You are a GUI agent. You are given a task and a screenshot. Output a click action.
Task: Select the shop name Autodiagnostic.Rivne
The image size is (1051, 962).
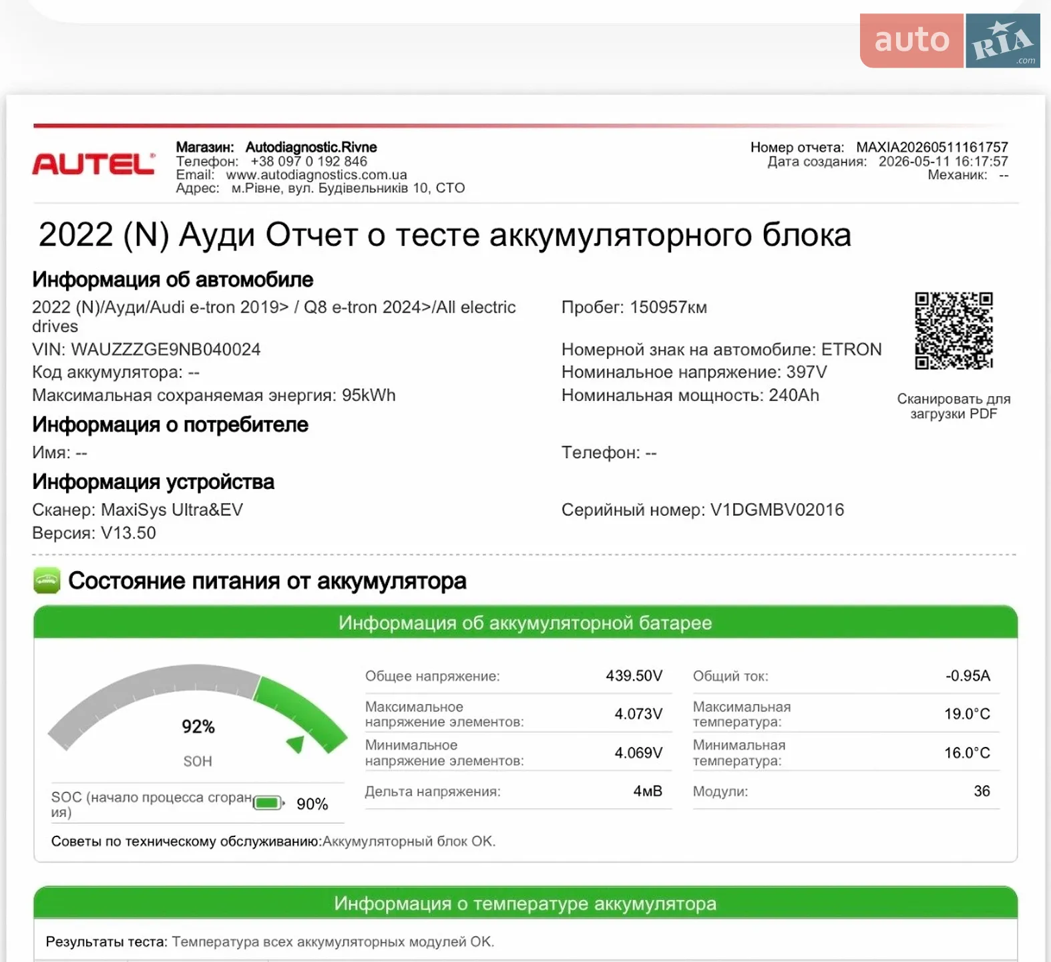[x=311, y=147]
